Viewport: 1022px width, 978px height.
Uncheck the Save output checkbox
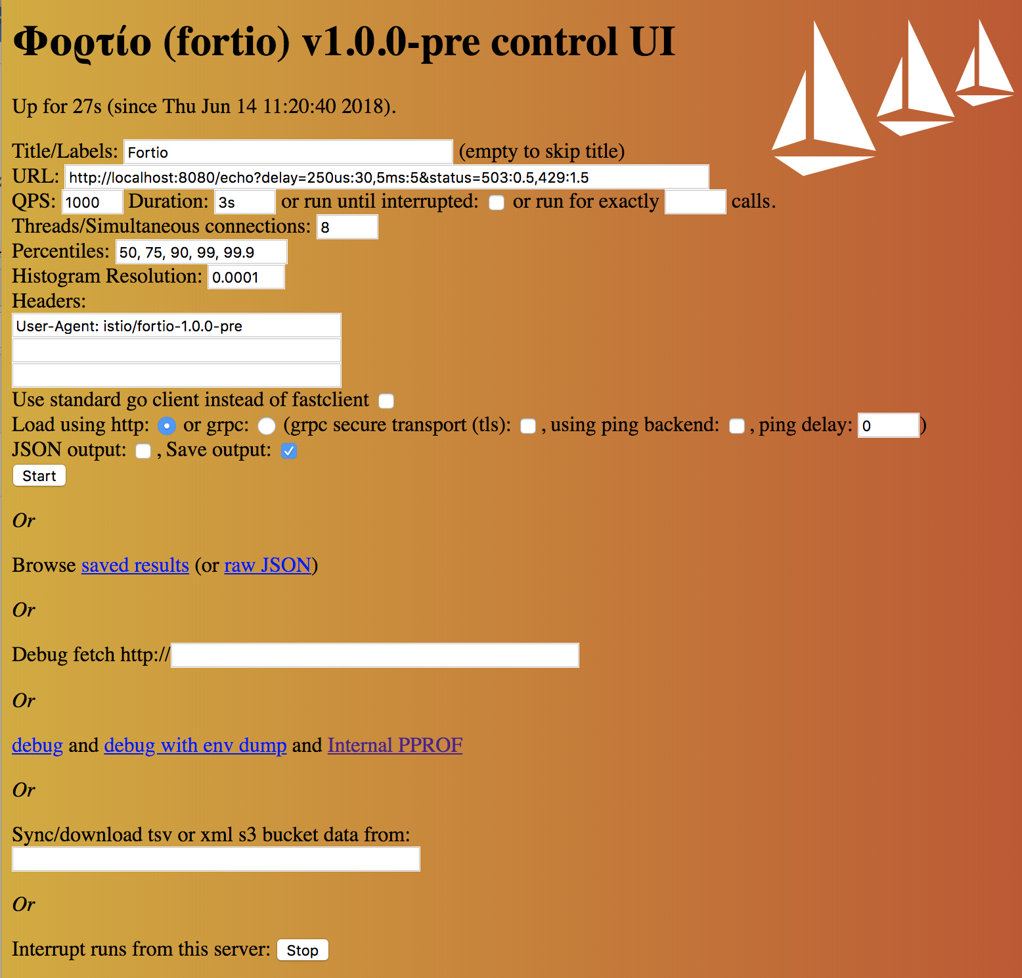tap(289, 451)
